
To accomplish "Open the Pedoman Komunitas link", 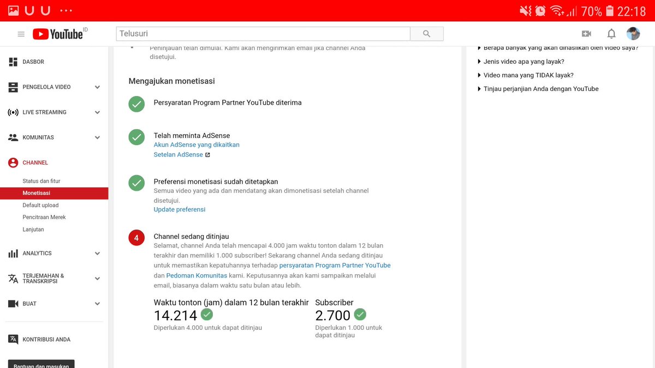I will click(196, 276).
